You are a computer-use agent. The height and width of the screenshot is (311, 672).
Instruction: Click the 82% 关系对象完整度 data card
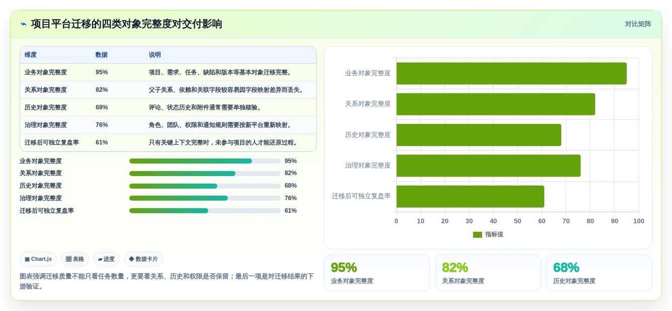coord(488,273)
